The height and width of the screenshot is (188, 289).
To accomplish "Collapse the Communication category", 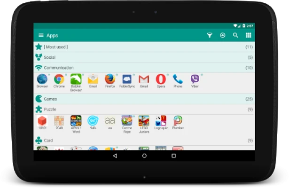I will pyautogui.click(x=144, y=68).
